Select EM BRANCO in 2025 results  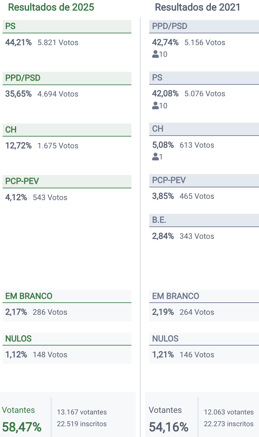[67, 296]
